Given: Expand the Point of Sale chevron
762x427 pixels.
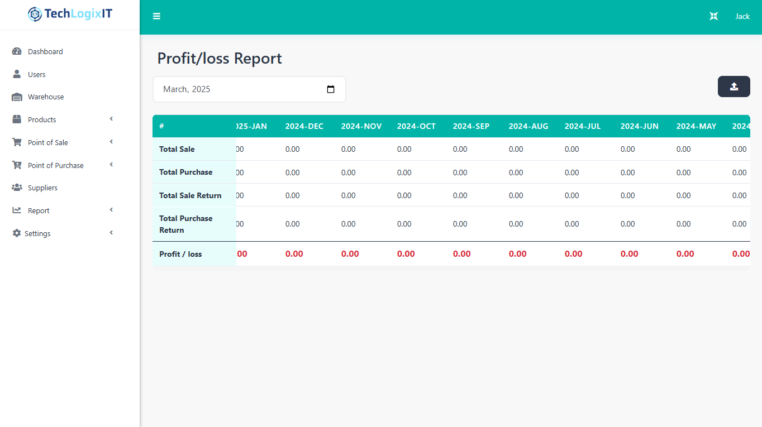Looking at the screenshot, I should click(x=111, y=142).
